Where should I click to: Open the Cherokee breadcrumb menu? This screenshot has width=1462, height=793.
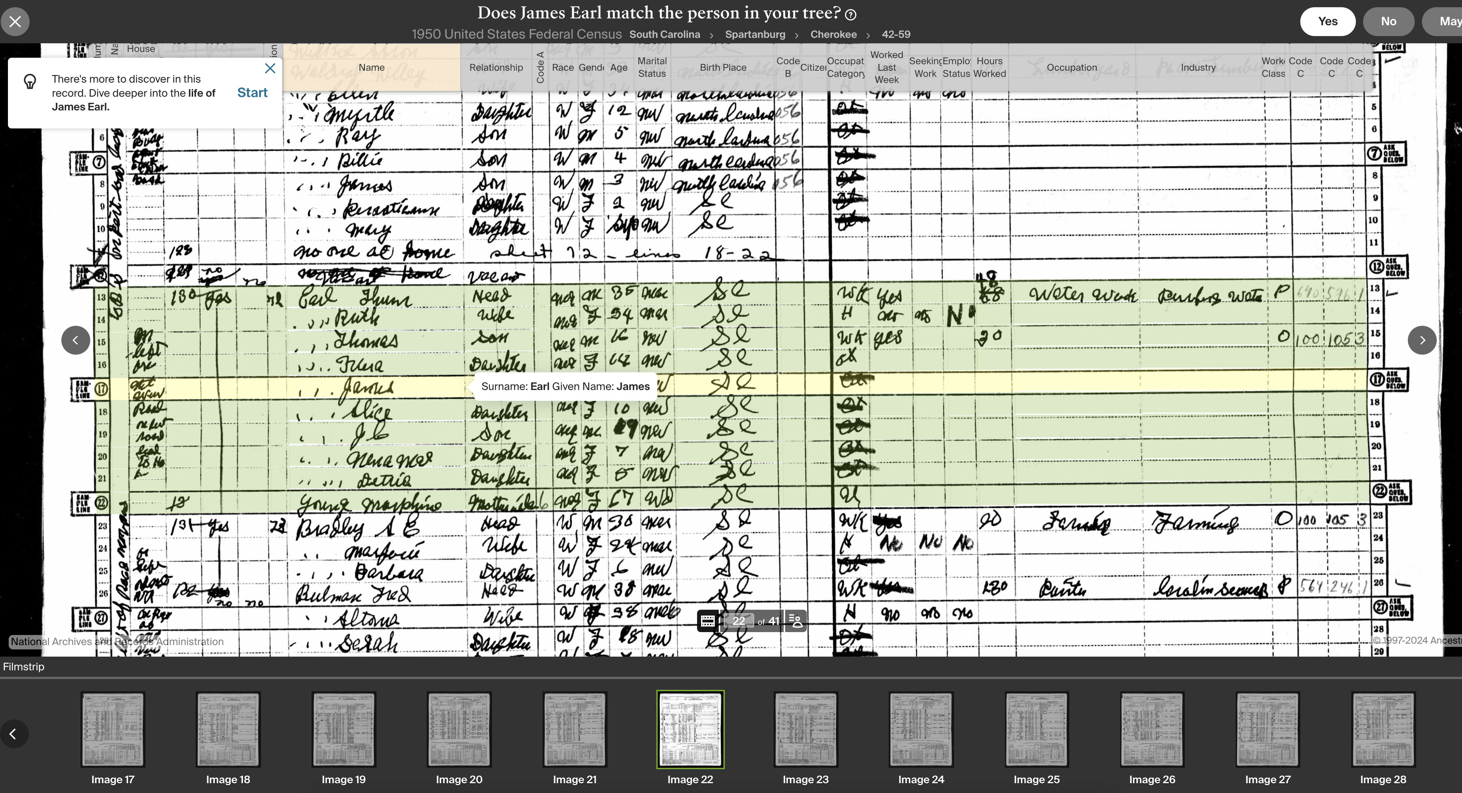[x=833, y=35]
